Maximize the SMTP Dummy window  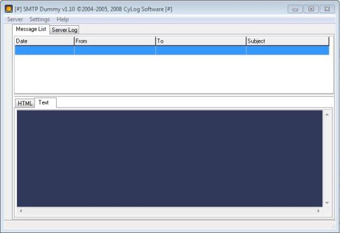[311, 9]
